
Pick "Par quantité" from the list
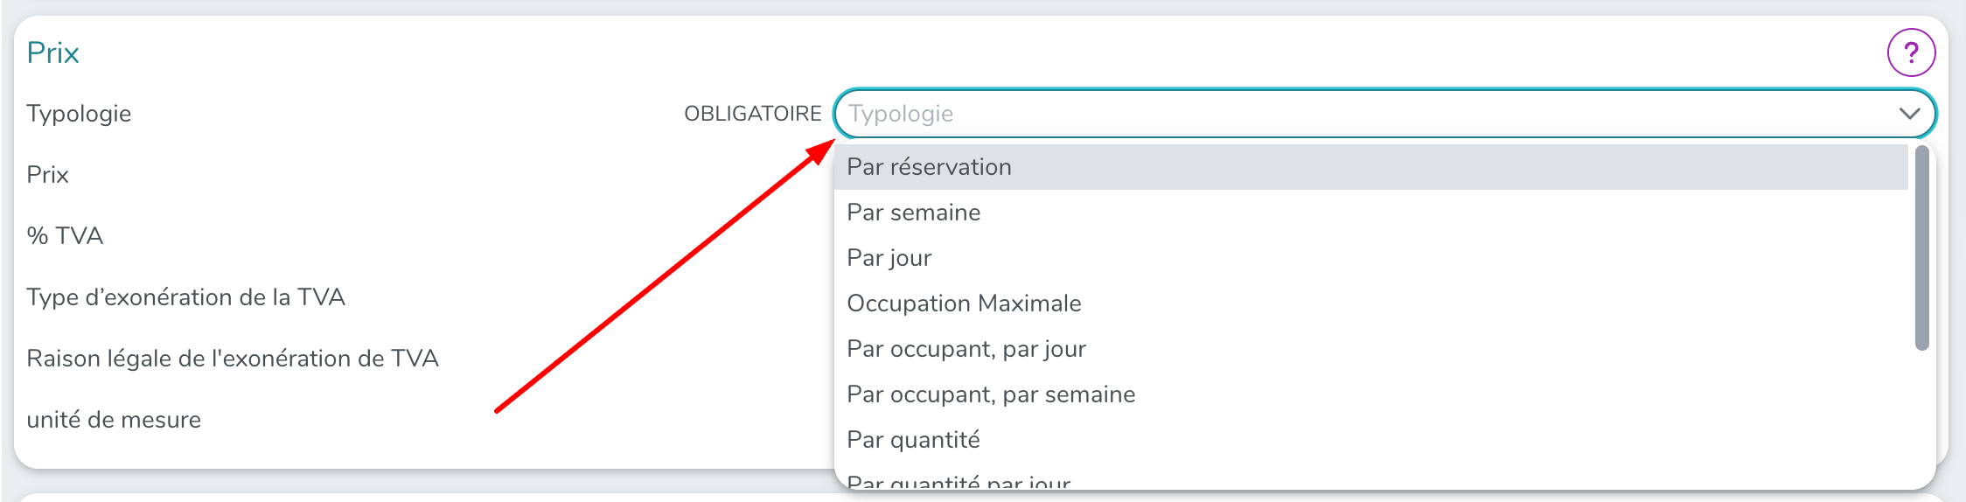tap(913, 440)
